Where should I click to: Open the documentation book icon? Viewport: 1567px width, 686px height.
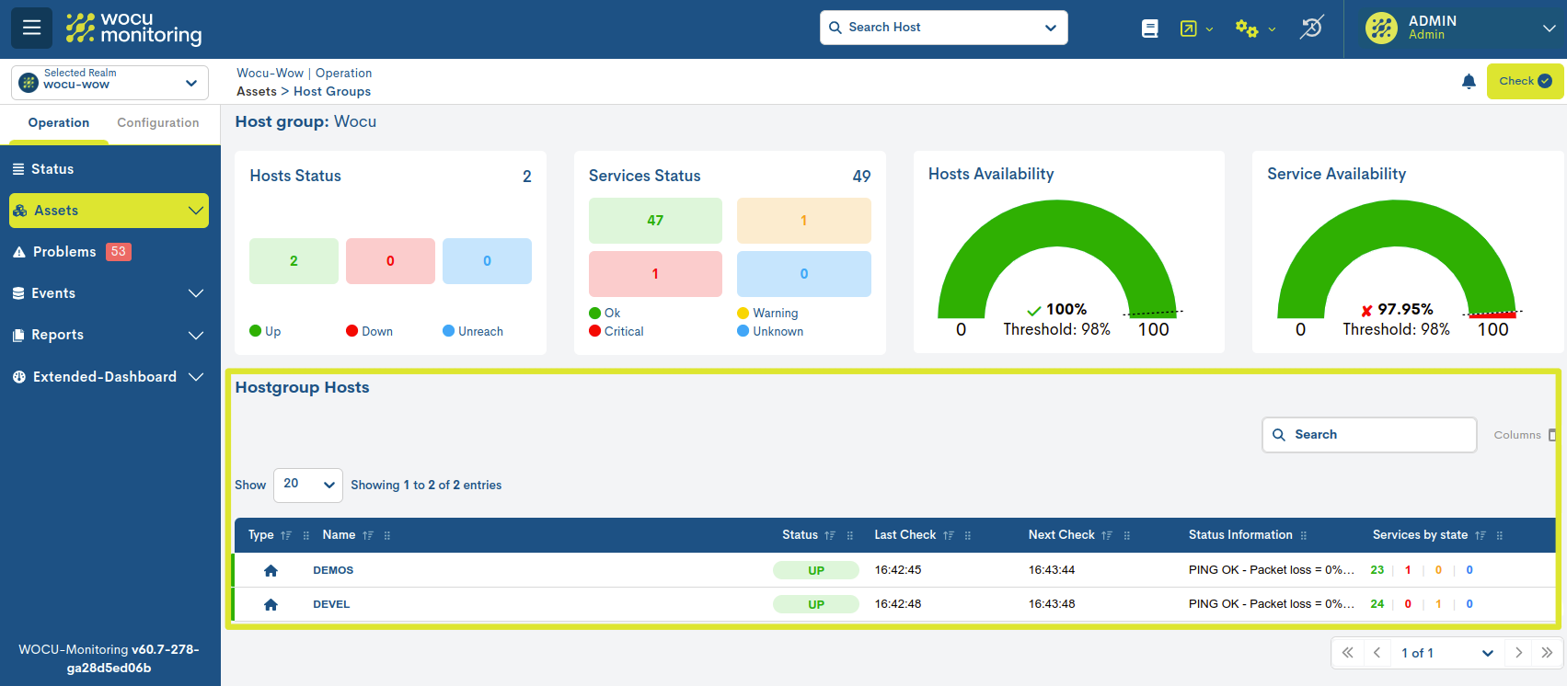1149,29
